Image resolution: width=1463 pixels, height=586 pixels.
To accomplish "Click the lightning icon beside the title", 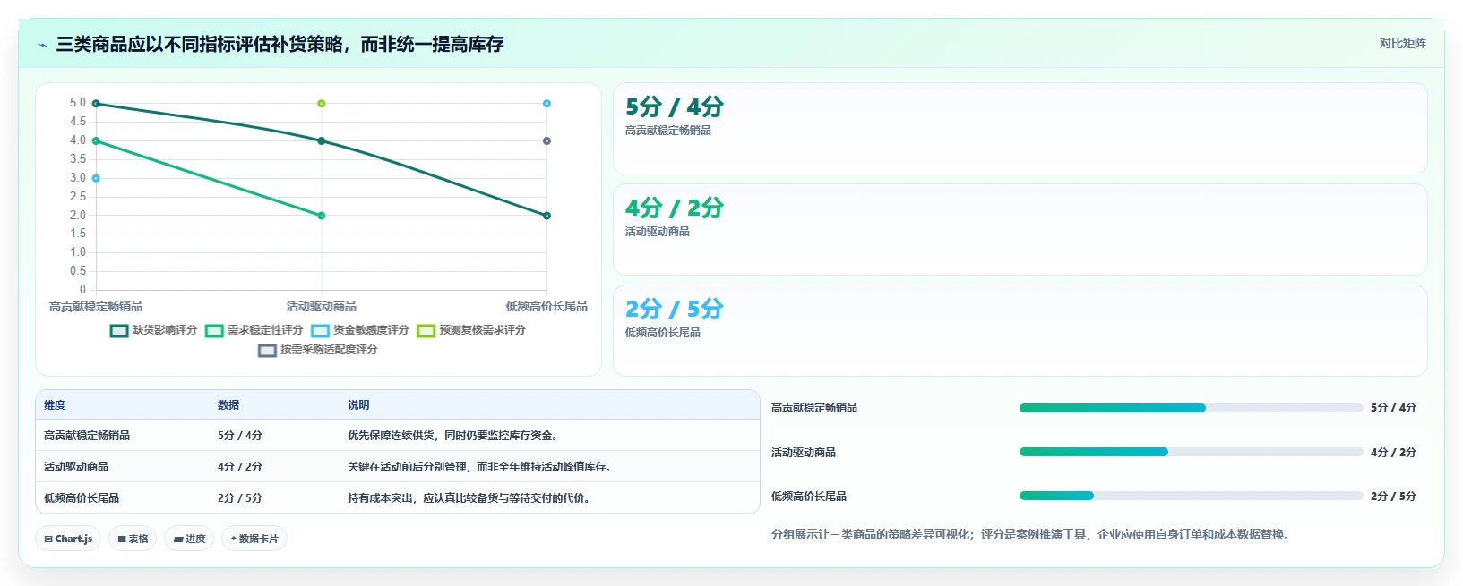I will pos(42,45).
